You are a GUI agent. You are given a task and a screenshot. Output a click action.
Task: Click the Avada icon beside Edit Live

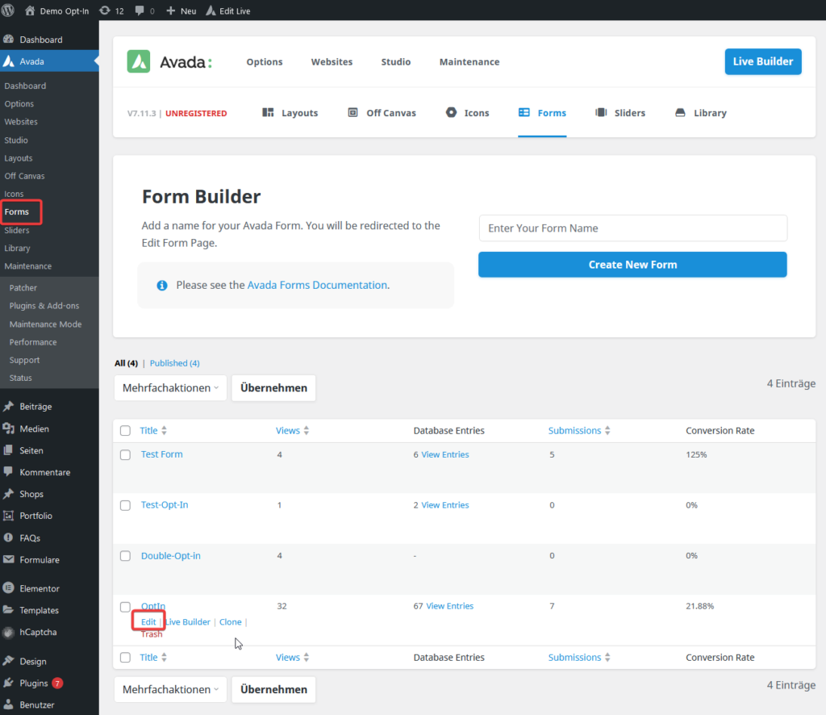point(211,10)
